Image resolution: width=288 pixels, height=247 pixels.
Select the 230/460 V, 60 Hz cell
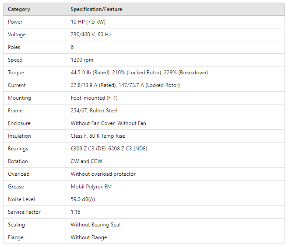point(91,35)
